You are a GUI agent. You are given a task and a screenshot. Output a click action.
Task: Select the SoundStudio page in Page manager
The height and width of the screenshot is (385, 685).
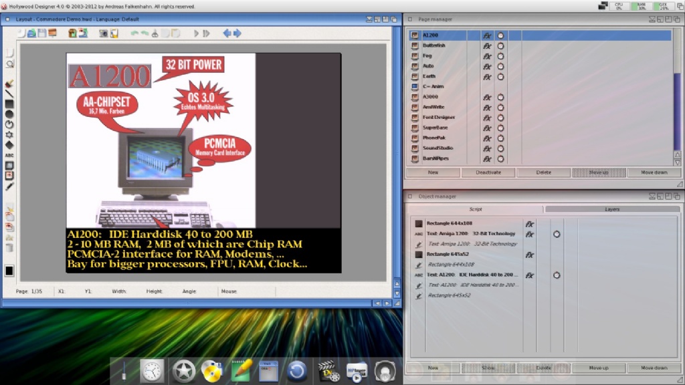click(x=437, y=148)
